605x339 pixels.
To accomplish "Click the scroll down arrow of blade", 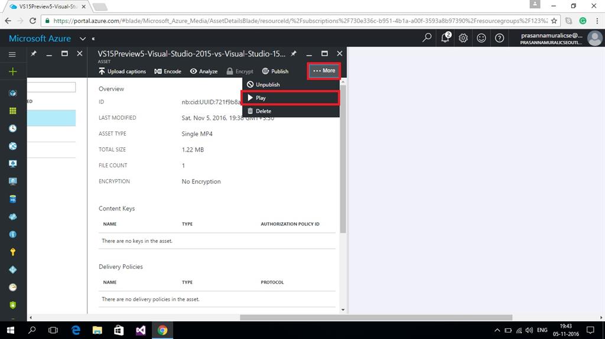I will click(x=343, y=310).
